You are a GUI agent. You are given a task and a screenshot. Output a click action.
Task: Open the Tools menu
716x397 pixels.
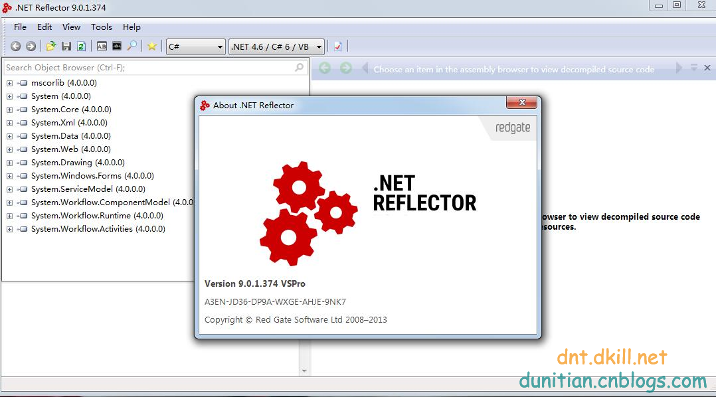tap(102, 27)
